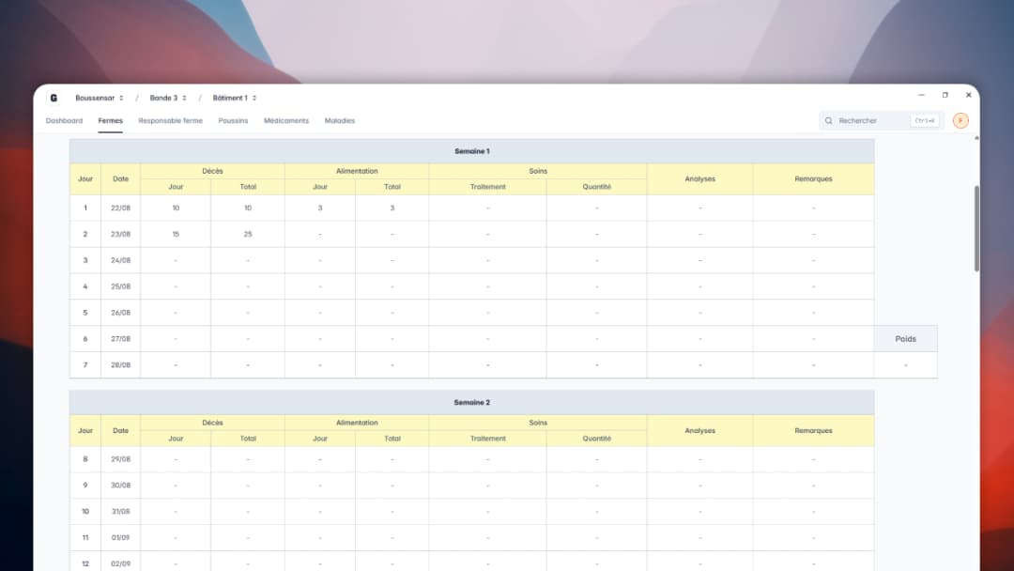Open the Bande 3 selector dropdown

click(x=166, y=97)
